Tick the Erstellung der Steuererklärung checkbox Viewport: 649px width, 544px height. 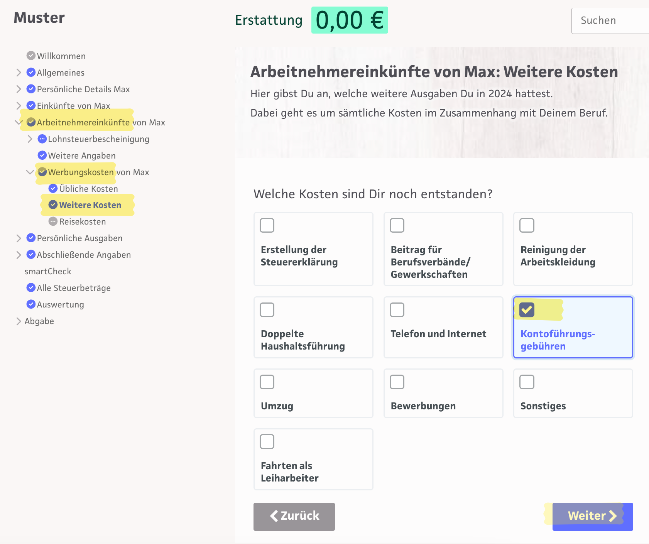(267, 225)
